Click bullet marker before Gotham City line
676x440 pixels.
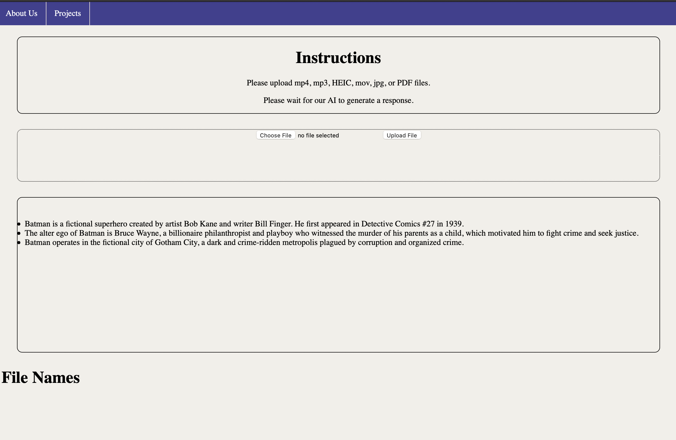click(19, 243)
